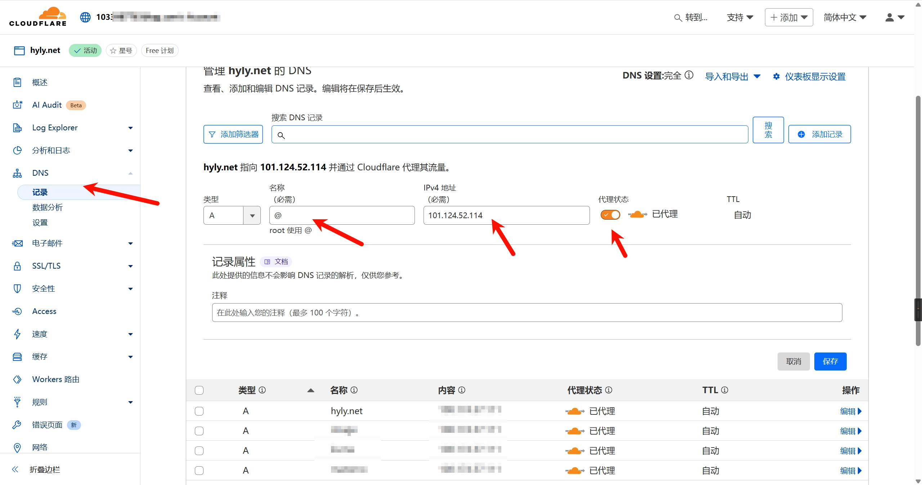The width and height of the screenshot is (922, 485).
Task: Click the info icon beside 代理状态 header
Action: (x=609, y=390)
